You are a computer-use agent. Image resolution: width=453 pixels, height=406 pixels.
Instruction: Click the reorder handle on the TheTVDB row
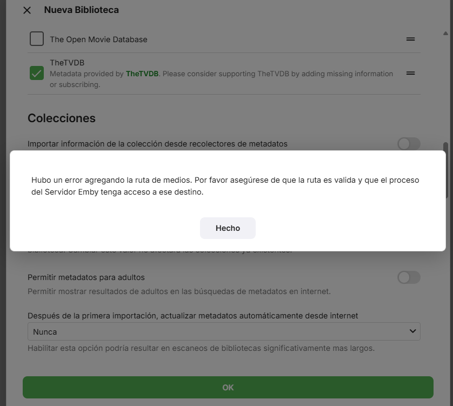(x=410, y=73)
